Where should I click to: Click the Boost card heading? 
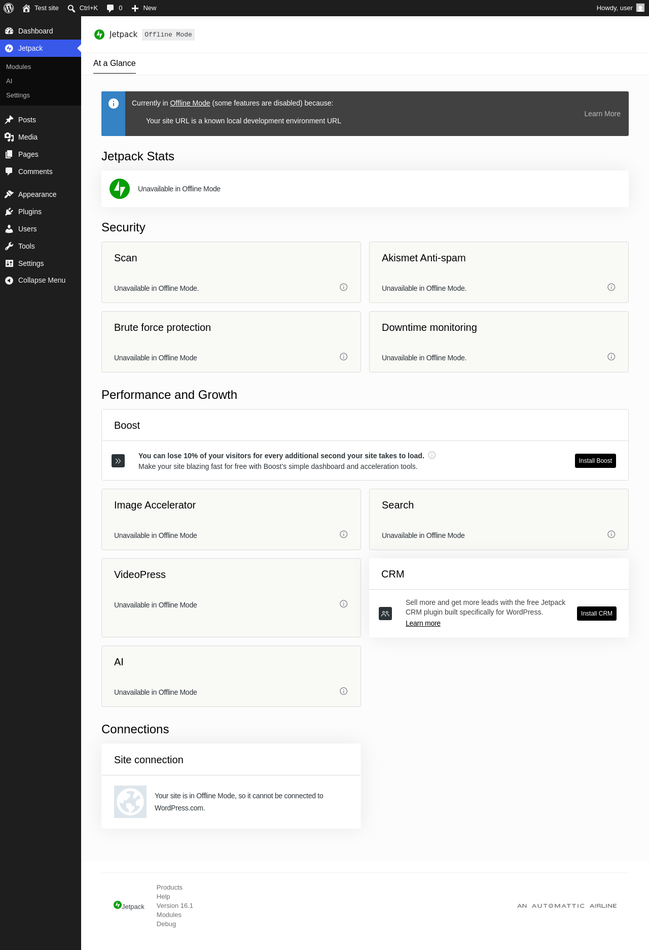point(127,425)
